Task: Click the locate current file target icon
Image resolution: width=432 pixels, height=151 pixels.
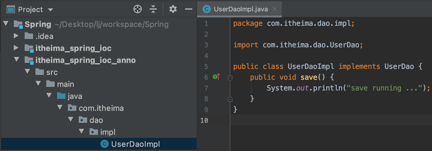Action: click(x=137, y=9)
